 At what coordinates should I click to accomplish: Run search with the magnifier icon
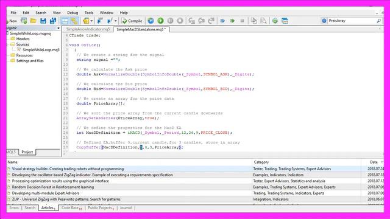[x=378, y=21]
